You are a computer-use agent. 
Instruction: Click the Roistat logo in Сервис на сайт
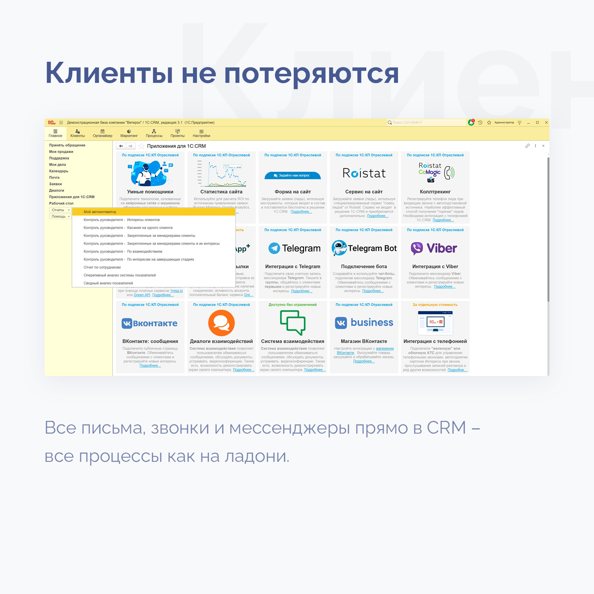[364, 173]
